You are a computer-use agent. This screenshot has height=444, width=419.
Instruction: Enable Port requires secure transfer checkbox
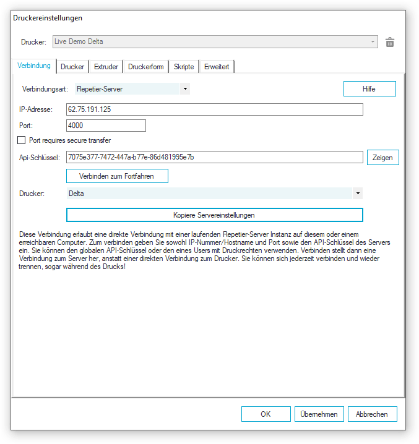coord(22,140)
